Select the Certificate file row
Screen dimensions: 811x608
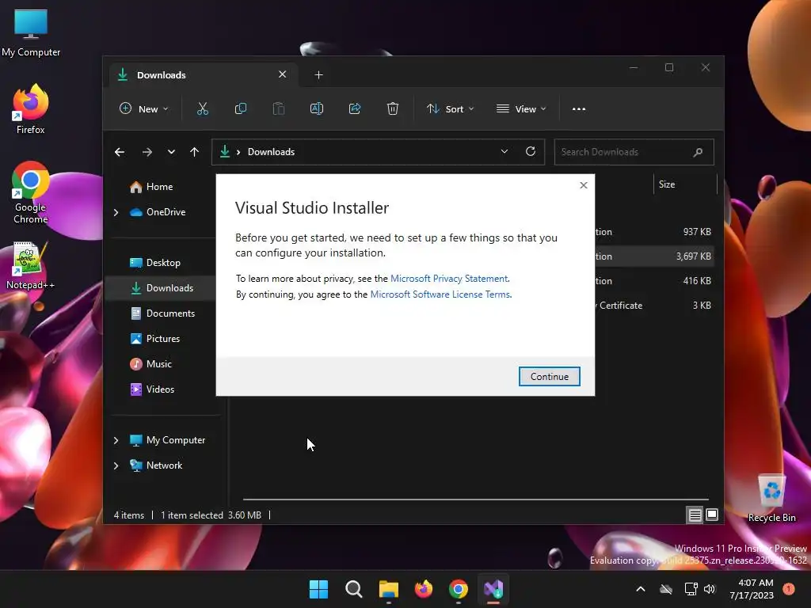654,306
